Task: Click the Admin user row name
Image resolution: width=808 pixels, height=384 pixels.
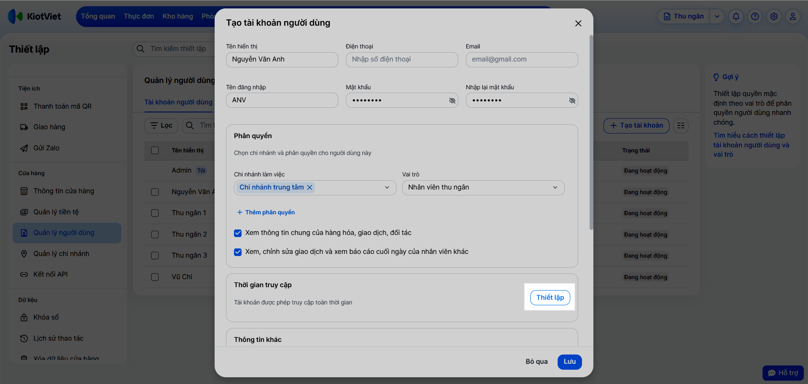Action: pos(181,171)
